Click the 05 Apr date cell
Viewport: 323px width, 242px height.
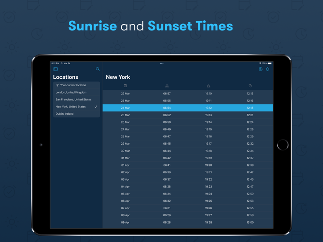(125, 194)
